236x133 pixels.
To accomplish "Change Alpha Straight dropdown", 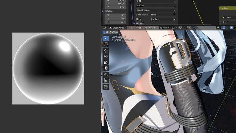I will coord(163,19).
